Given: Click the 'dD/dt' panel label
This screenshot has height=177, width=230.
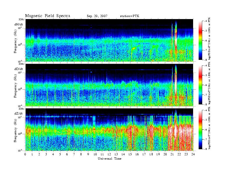Looking at the screenshot, I should click(19, 69).
